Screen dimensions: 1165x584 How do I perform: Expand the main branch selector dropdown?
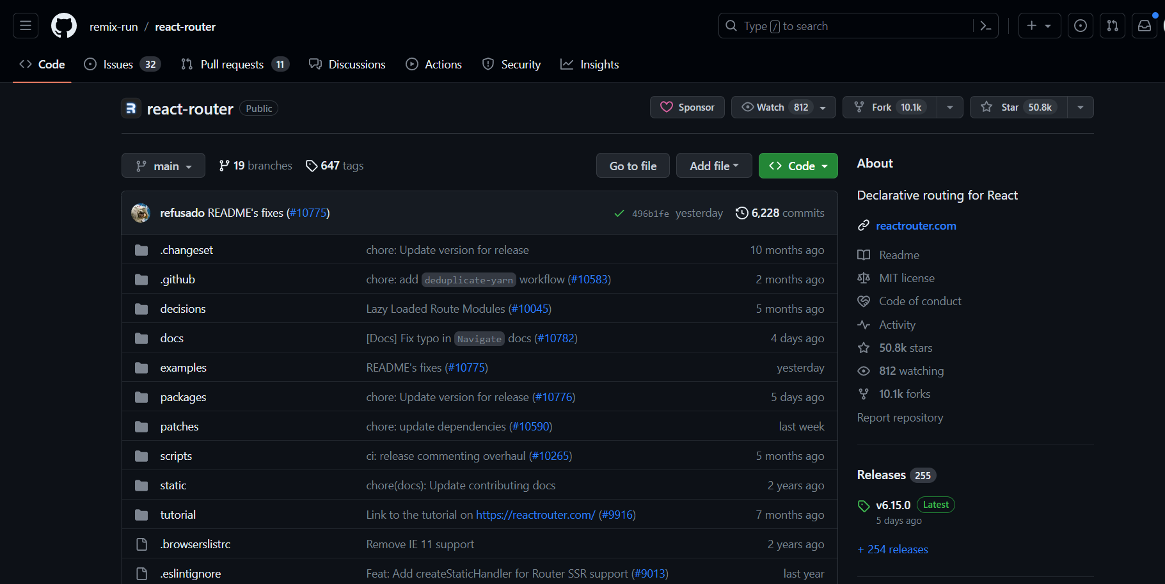163,165
